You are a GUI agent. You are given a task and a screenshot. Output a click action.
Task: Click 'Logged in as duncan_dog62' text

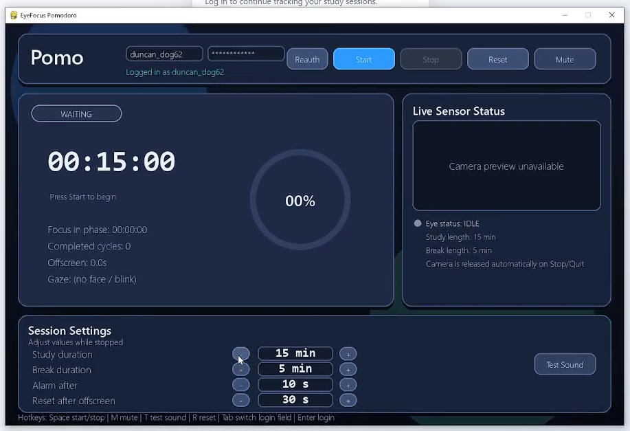pos(175,72)
